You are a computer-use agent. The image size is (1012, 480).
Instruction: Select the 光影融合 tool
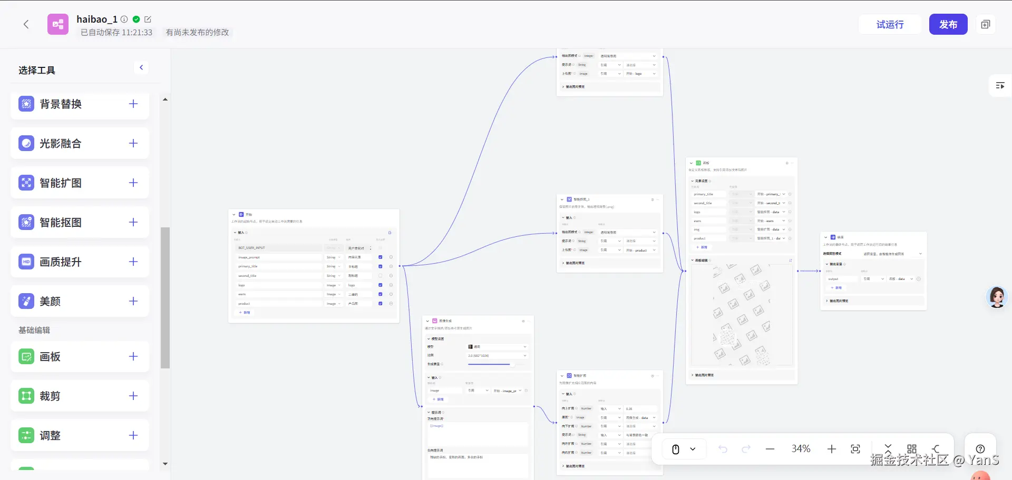[80, 143]
